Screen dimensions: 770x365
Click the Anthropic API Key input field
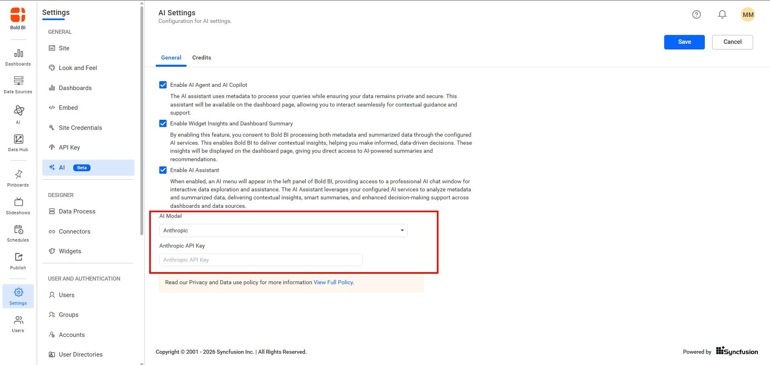pyautogui.click(x=261, y=260)
